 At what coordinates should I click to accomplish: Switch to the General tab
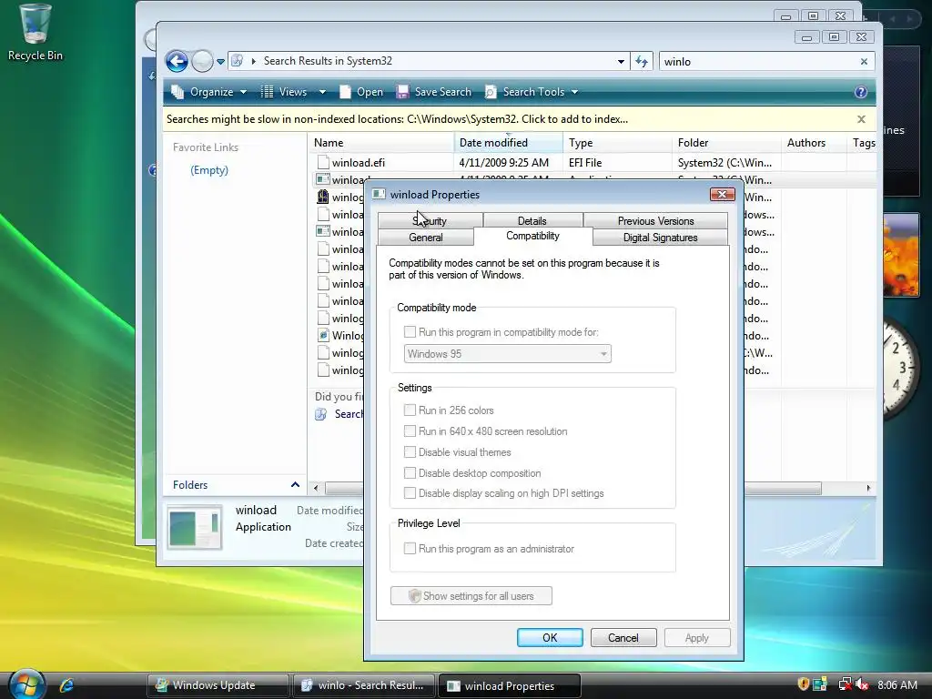click(426, 238)
